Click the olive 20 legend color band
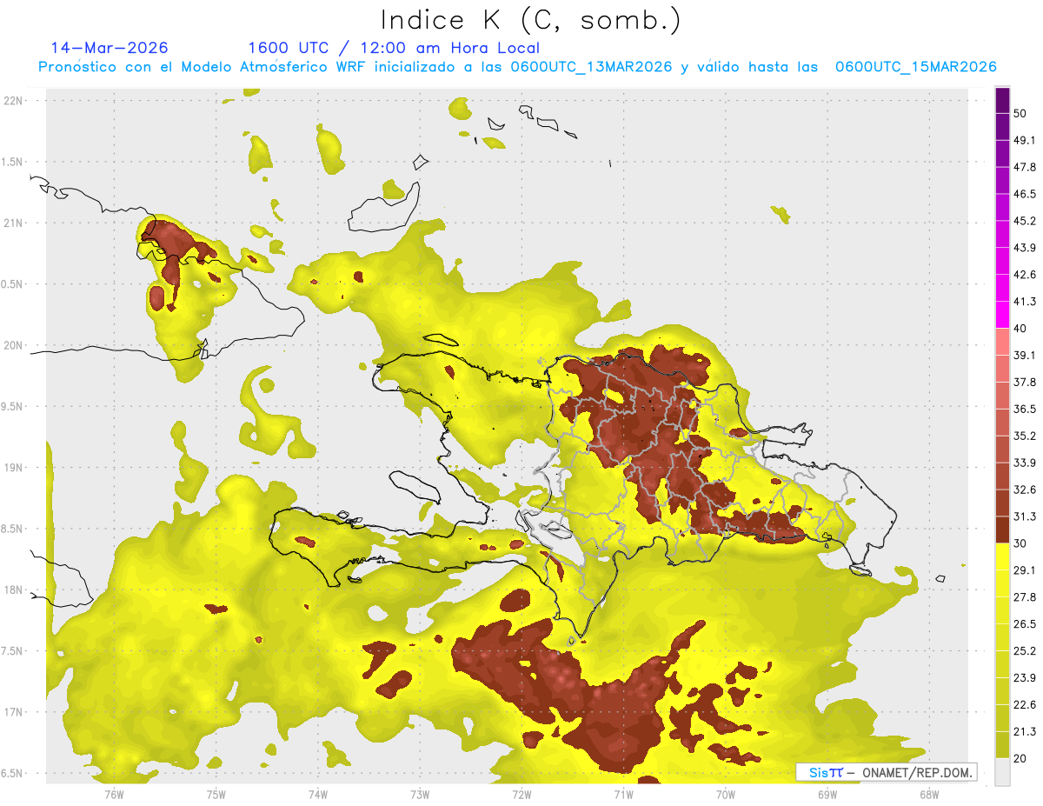 (x=1002, y=744)
